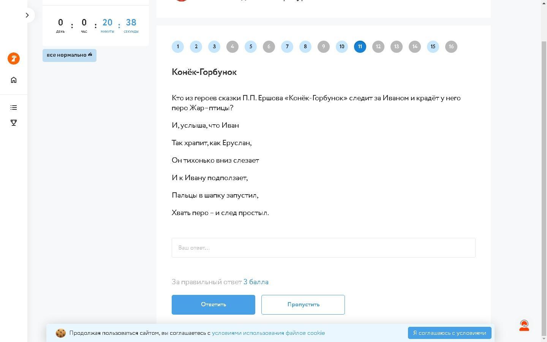The width and height of the screenshot is (547, 342).
Task: Click the "все нормально" status badge
Action: (69, 55)
